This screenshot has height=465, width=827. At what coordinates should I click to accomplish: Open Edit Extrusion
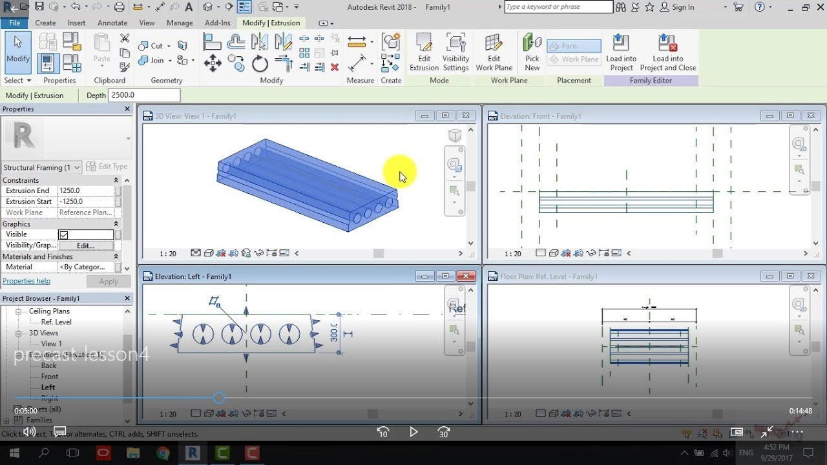[424, 52]
